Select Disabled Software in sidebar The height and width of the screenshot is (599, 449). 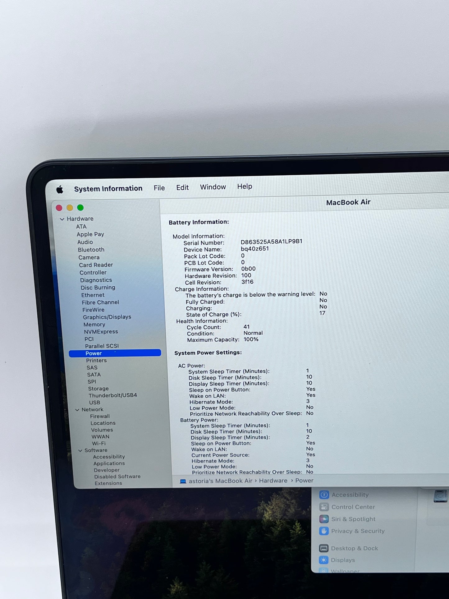117,477
